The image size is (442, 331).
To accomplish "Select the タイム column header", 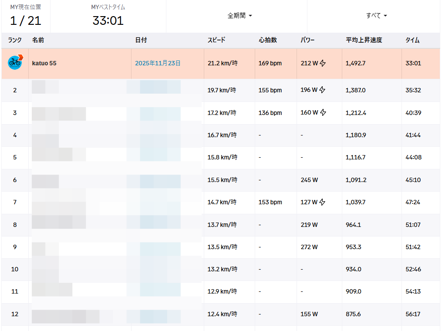I will pyautogui.click(x=412, y=40).
